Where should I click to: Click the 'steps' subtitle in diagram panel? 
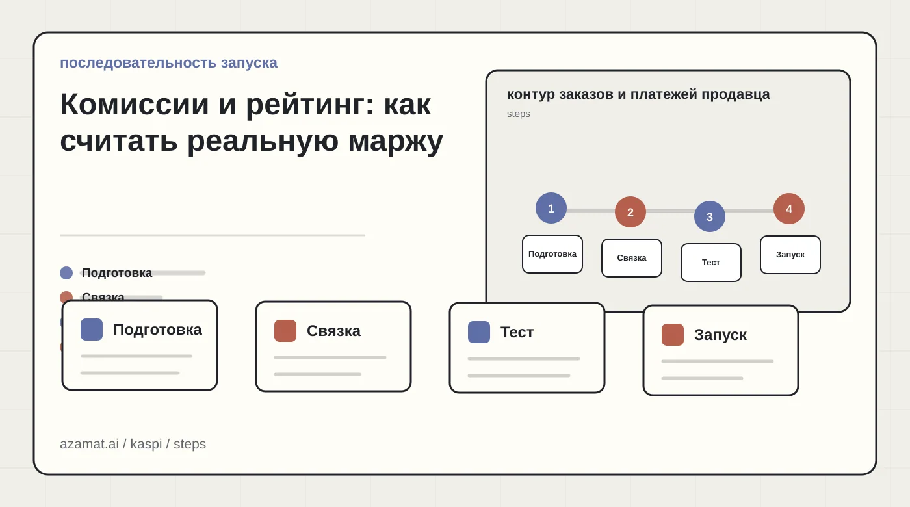pyautogui.click(x=519, y=114)
